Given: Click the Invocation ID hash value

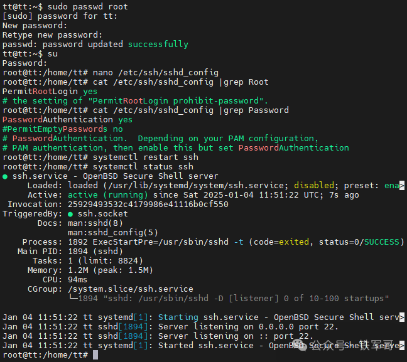Looking at the screenshot, I should (148, 204).
